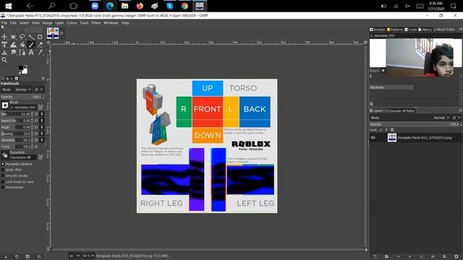Open layer mode group switcher dropdown
463x260 pixels.
[x=456, y=118]
